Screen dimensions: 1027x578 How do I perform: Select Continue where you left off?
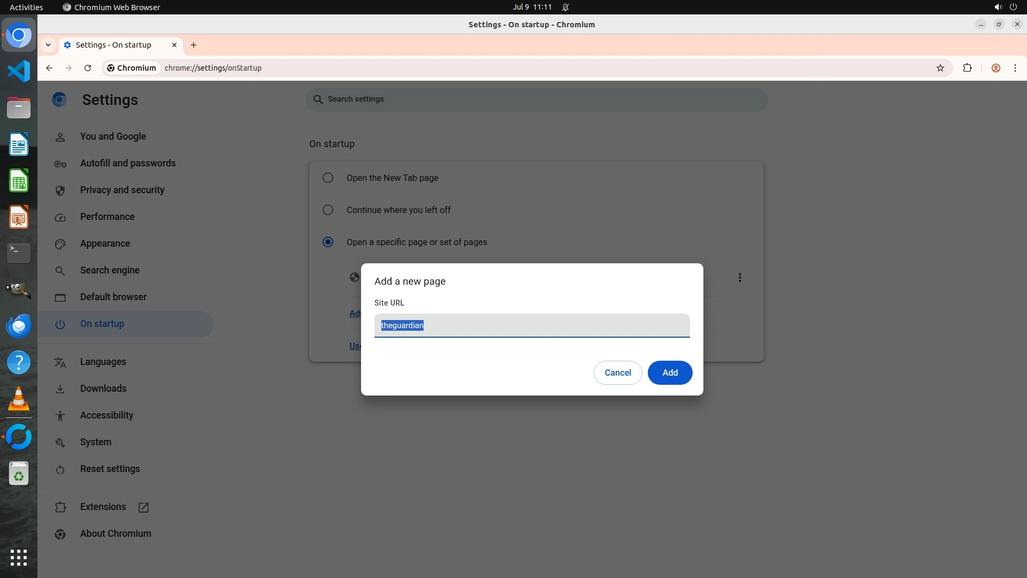[x=328, y=210]
